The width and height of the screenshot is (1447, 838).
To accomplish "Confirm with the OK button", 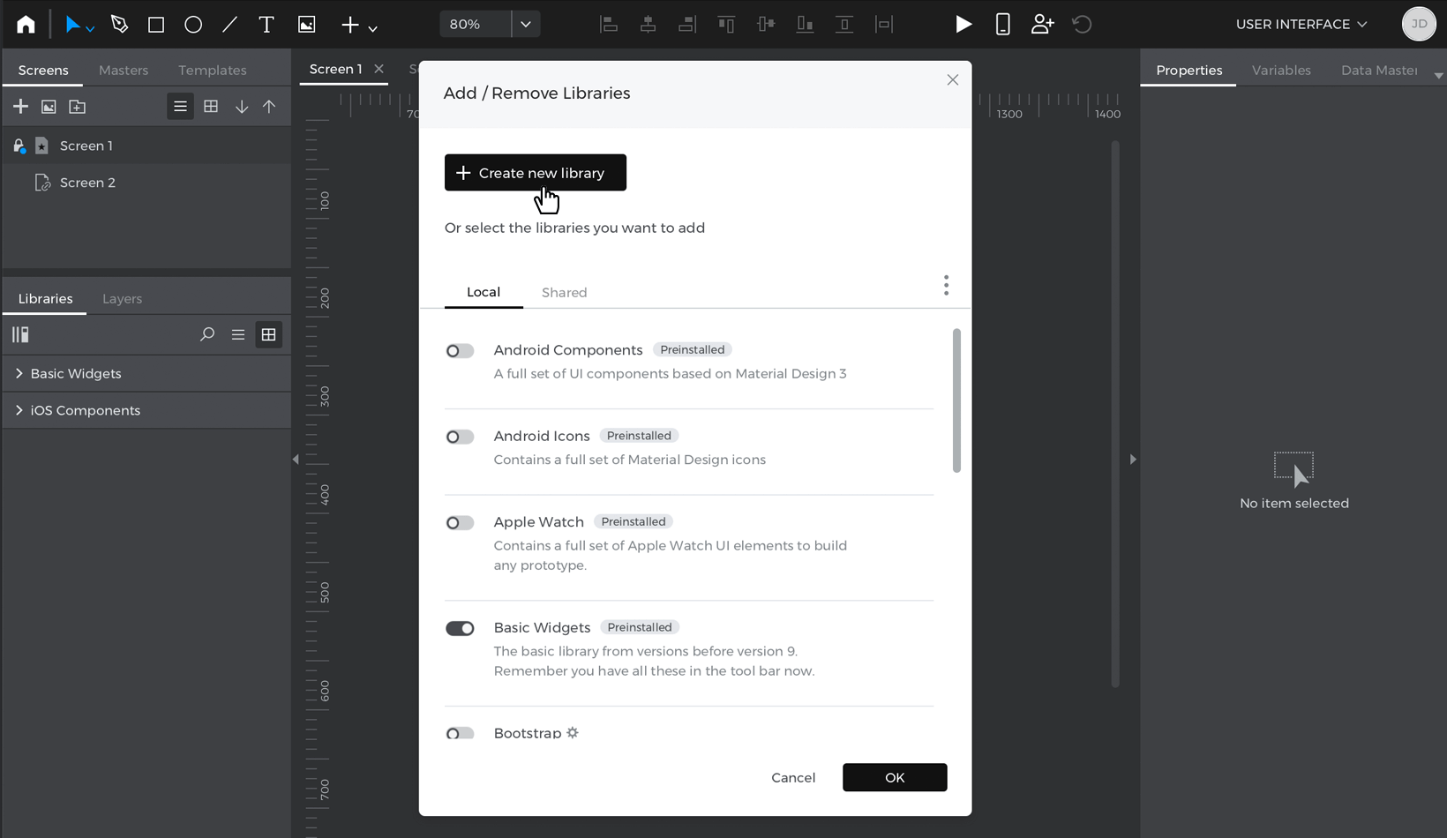I will tap(895, 777).
